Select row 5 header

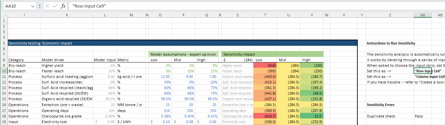4,43
